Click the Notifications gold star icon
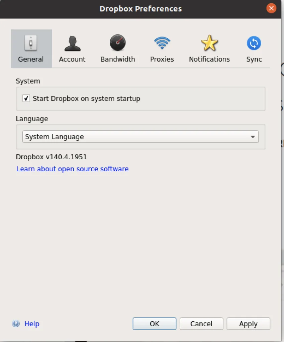The image size is (284, 342). [x=209, y=43]
